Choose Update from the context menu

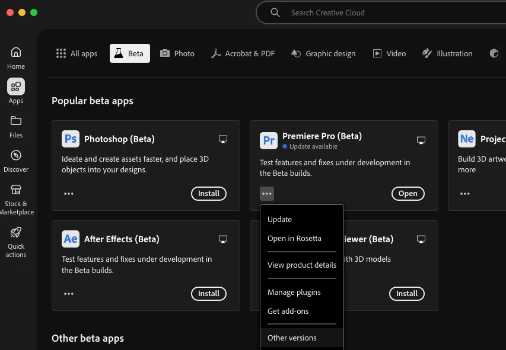[x=302, y=220]
